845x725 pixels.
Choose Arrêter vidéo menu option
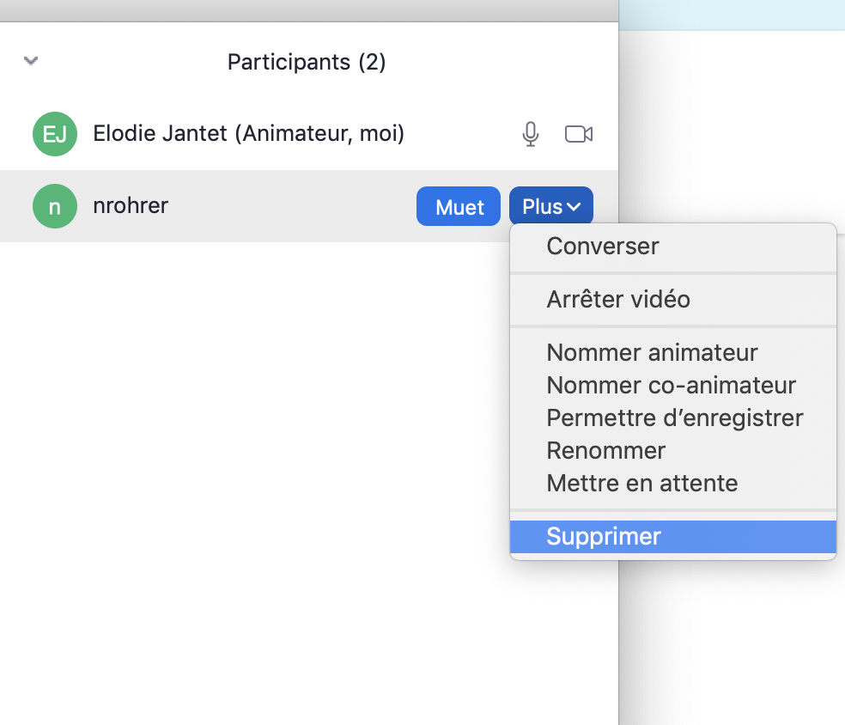tap(618, 300)
